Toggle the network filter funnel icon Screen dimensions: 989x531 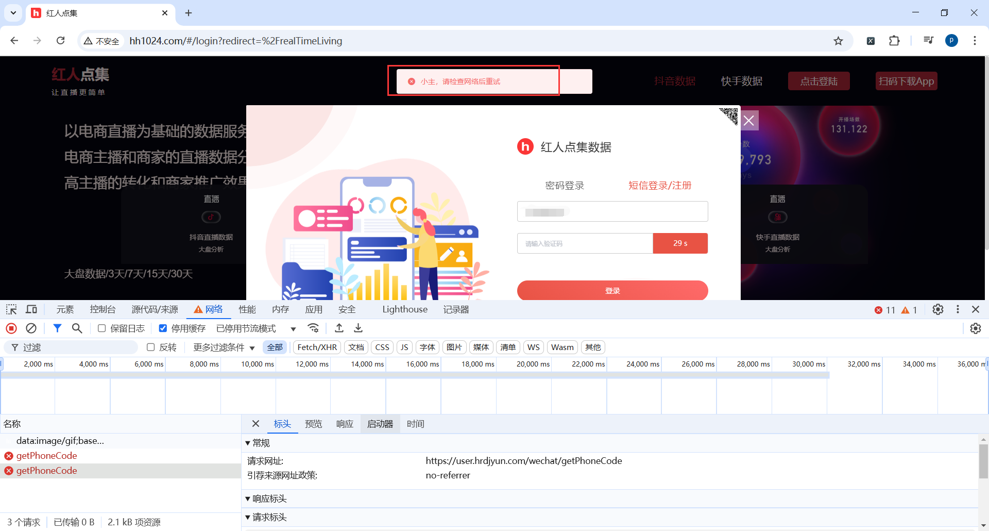pos(57,328)
